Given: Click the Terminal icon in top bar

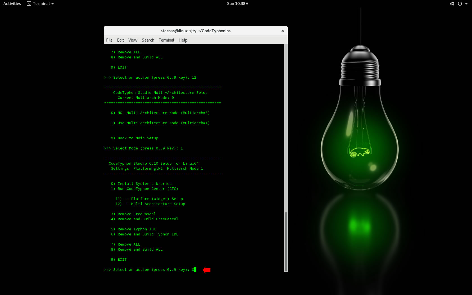Looking at the screenshot, I should (29, 4).
